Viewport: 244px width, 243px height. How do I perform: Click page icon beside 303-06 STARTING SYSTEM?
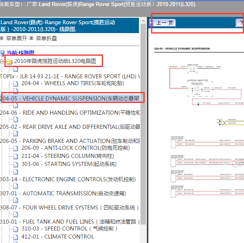click(16, 164)
